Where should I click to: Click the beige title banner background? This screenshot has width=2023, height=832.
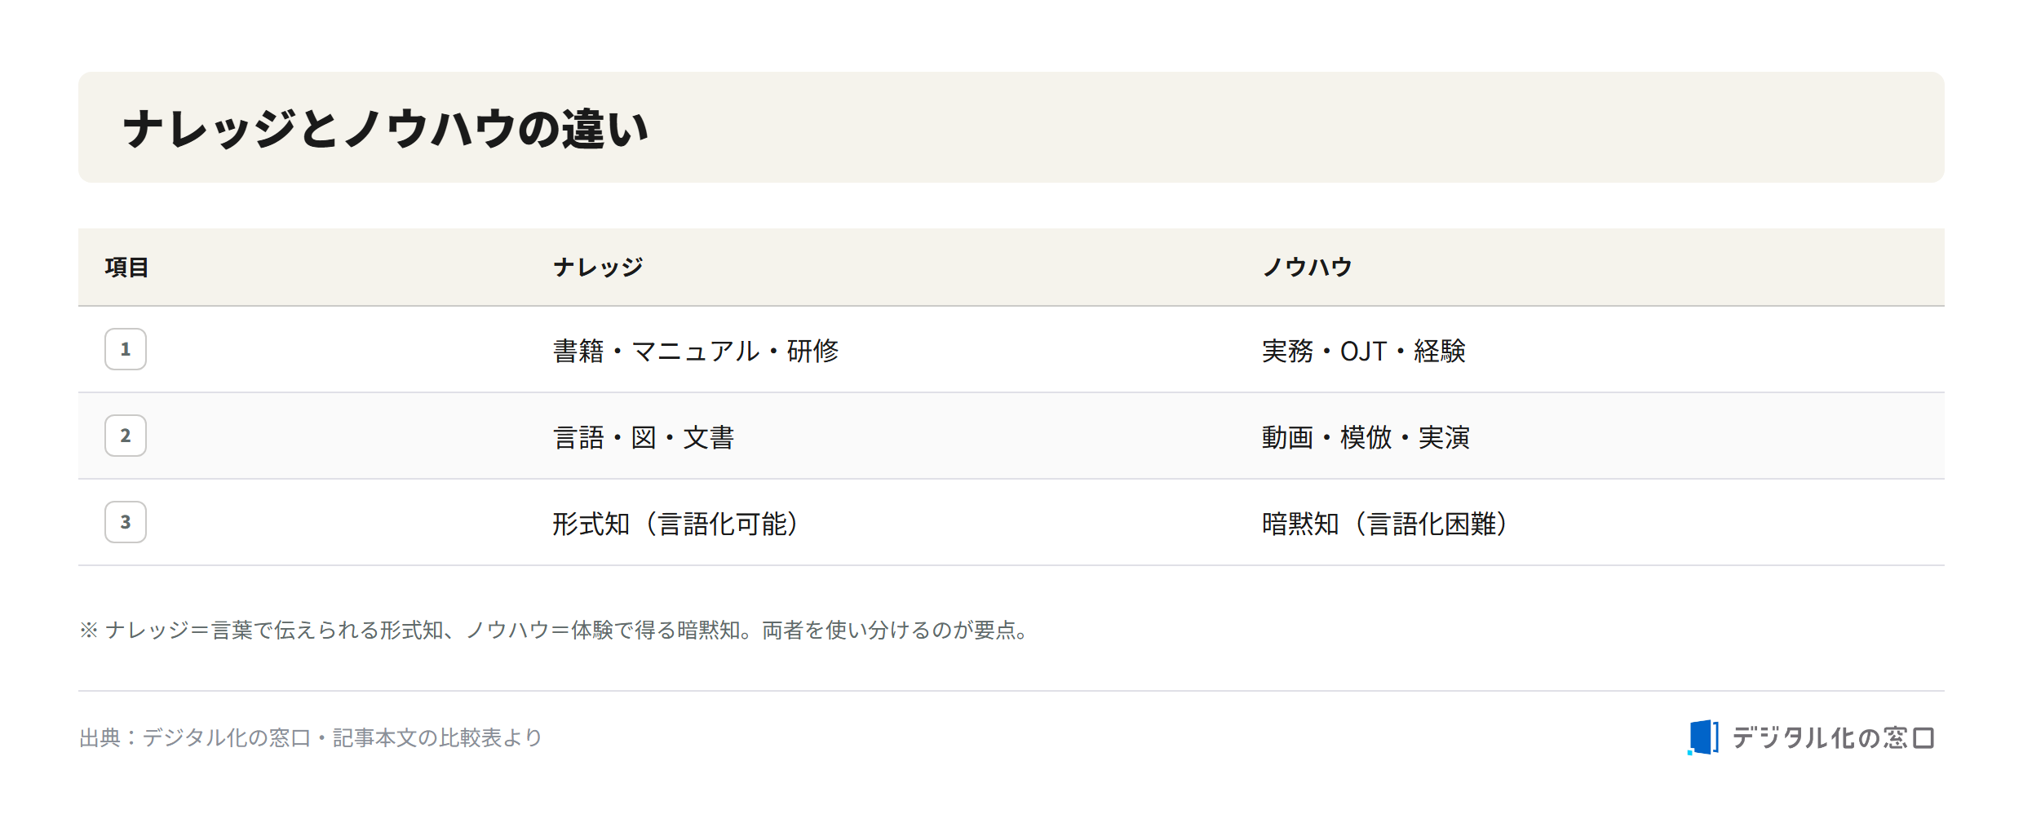click(x=1011, y=127)
